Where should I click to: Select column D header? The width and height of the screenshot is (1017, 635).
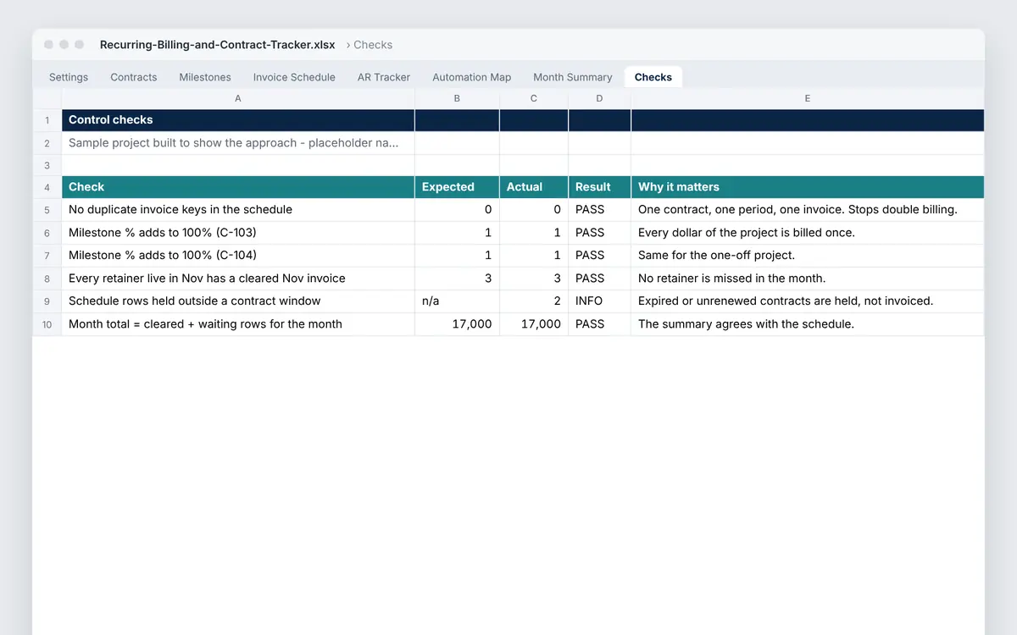click(x=600, y=98)
